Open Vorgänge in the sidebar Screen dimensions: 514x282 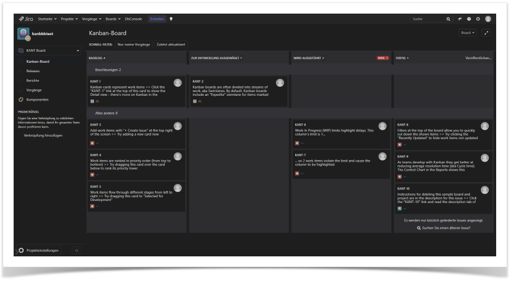[34, 90]
